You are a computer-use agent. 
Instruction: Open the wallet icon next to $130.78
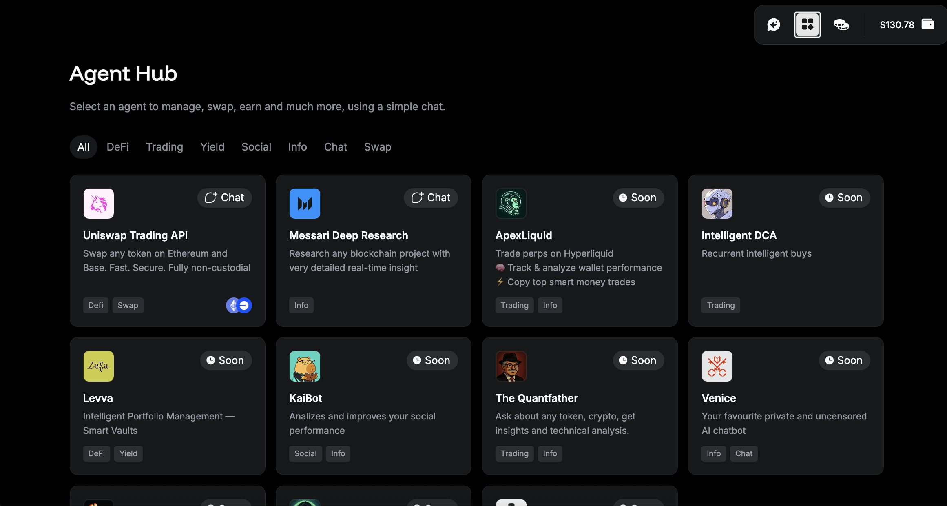point(929,24)
